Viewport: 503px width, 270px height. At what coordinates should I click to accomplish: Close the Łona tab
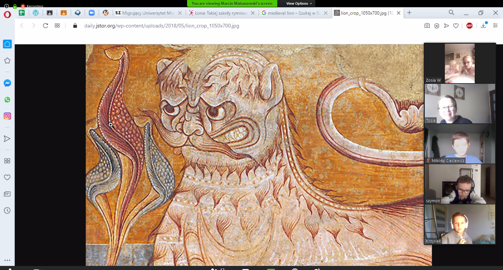(253, 13)
